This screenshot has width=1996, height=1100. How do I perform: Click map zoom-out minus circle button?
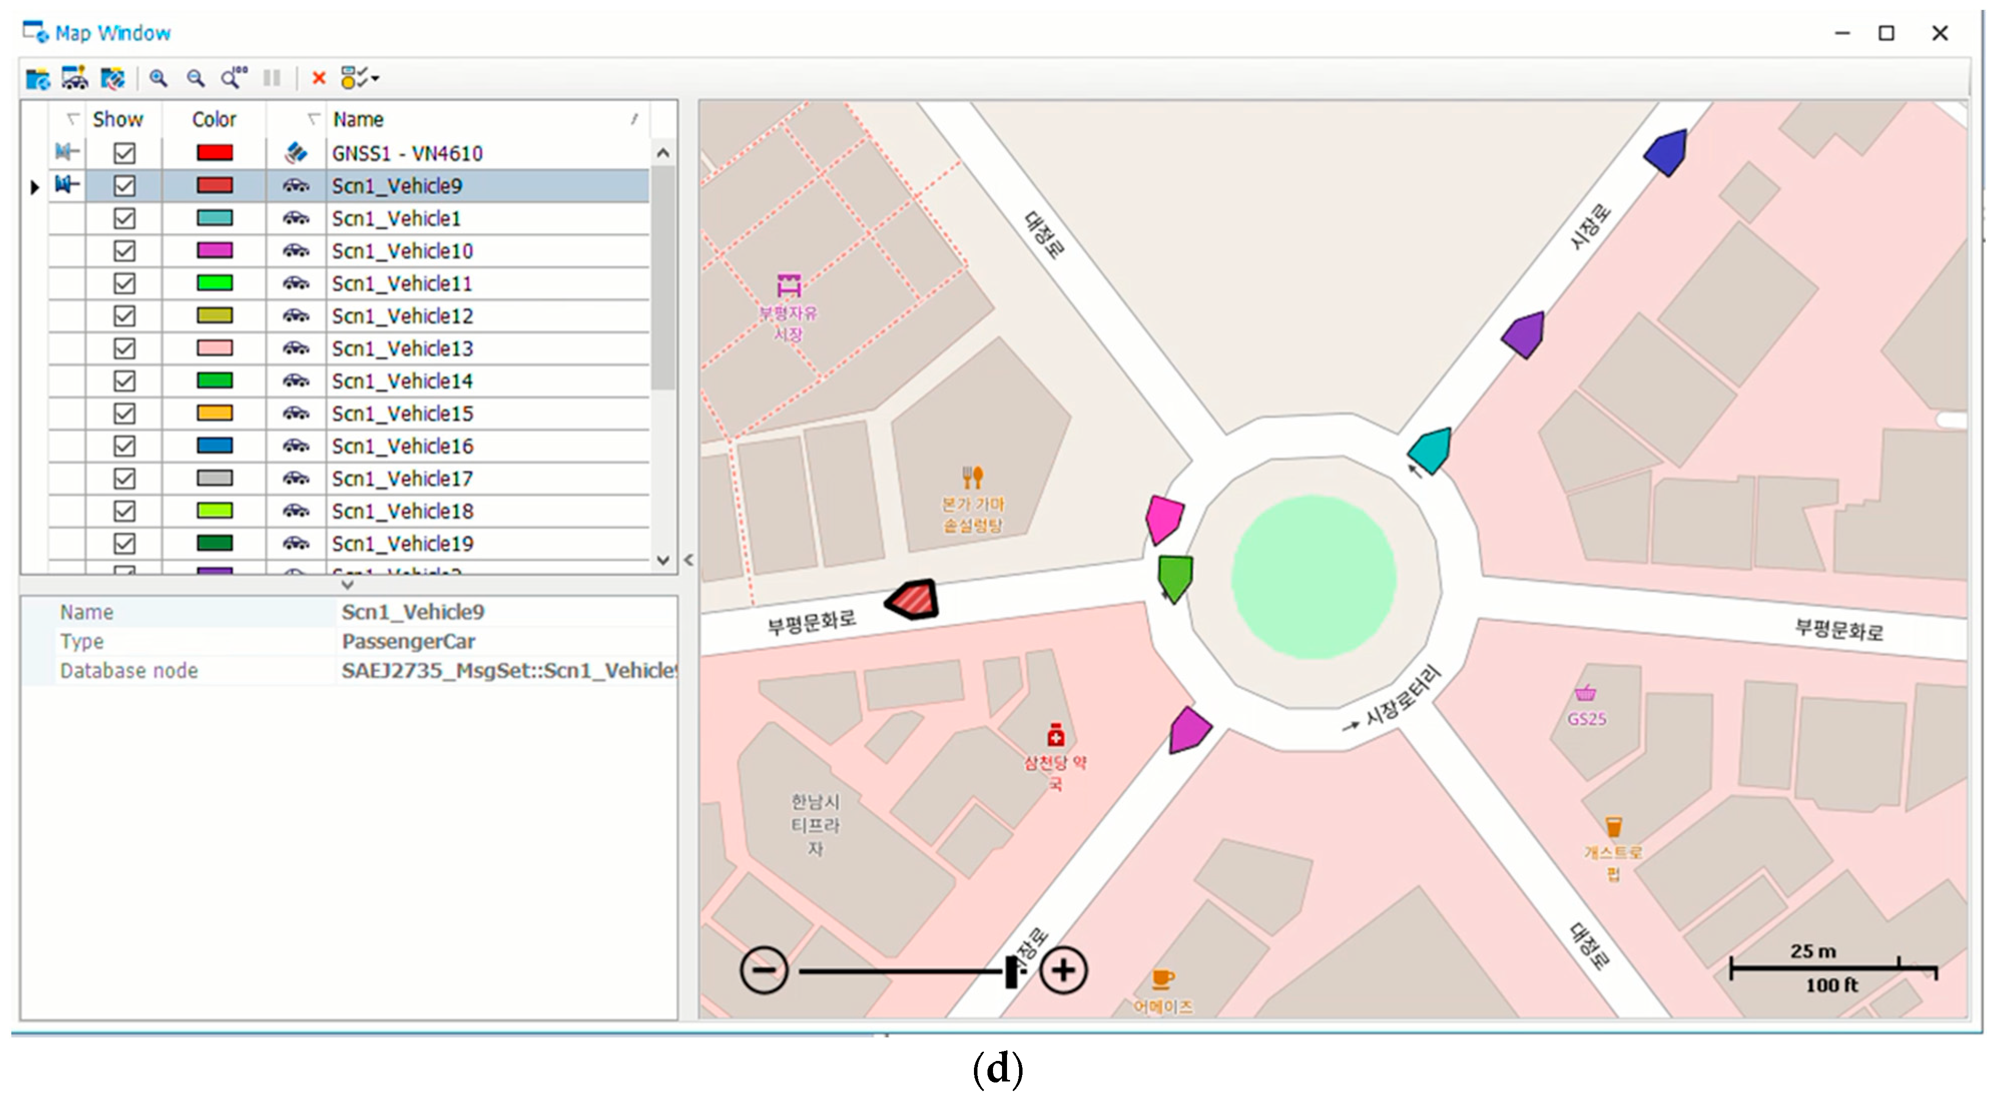click(764, 971)
